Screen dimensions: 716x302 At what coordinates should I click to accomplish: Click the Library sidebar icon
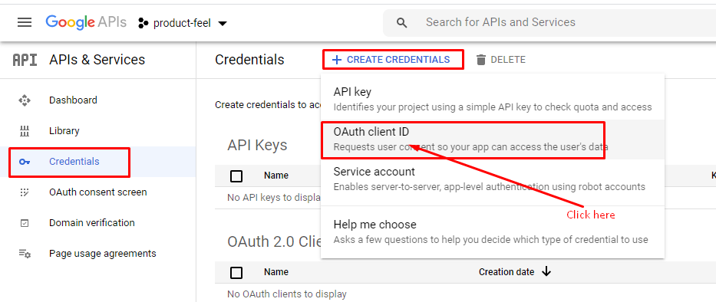pyautogui.click(x=25, y=131)
